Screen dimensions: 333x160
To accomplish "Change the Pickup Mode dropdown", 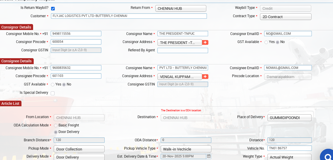I will (x=79, y=149).
